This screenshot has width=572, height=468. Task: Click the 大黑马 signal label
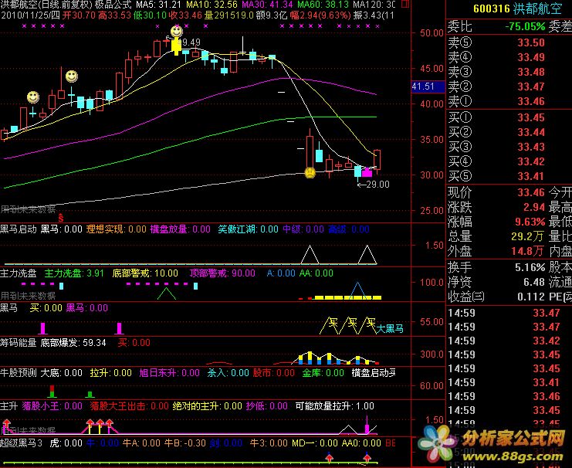coord(390,328)
